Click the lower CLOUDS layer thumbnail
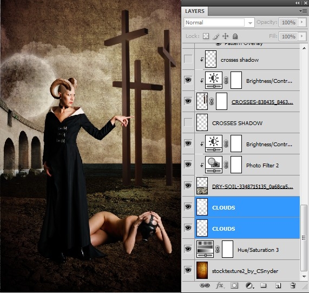309x293 pixels. [202, 228]
